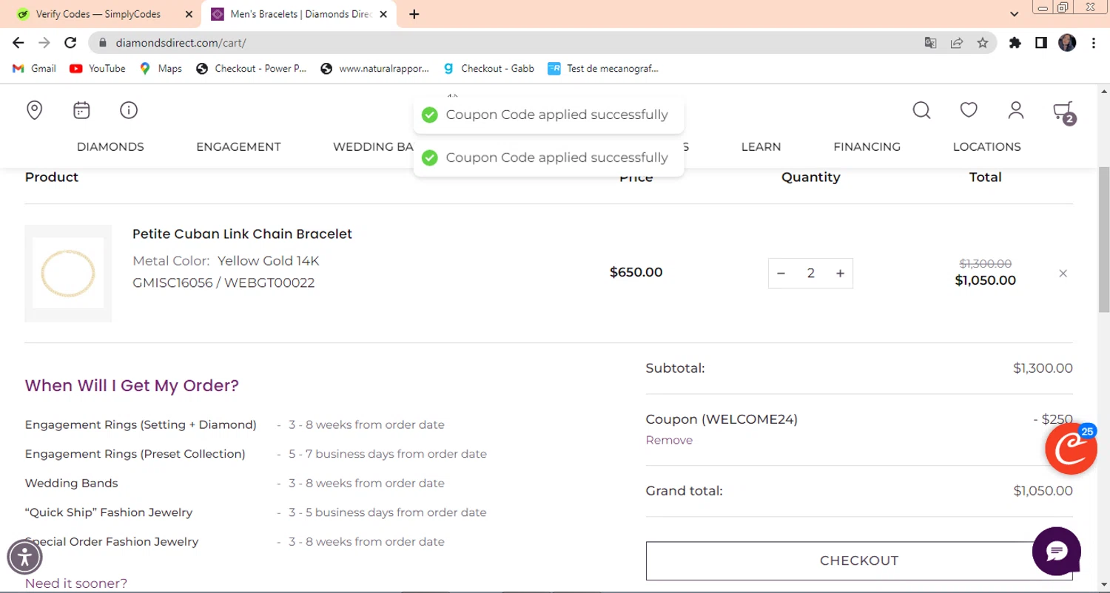Image resolution: width=1110 pixels, height=593 pixels.
Task: Open a new browser tab
Action: coord(414,14)
